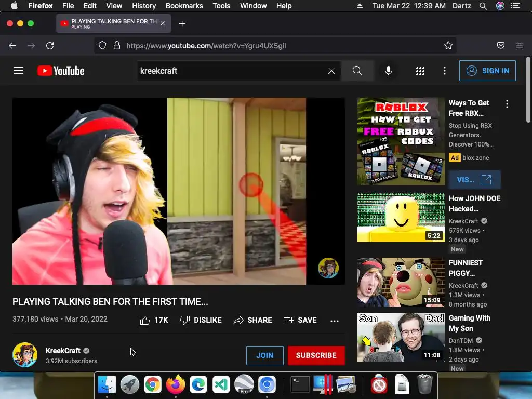Open the Bookmarks menu
Viewport: 532px width, 399px height.
(184, 6)
